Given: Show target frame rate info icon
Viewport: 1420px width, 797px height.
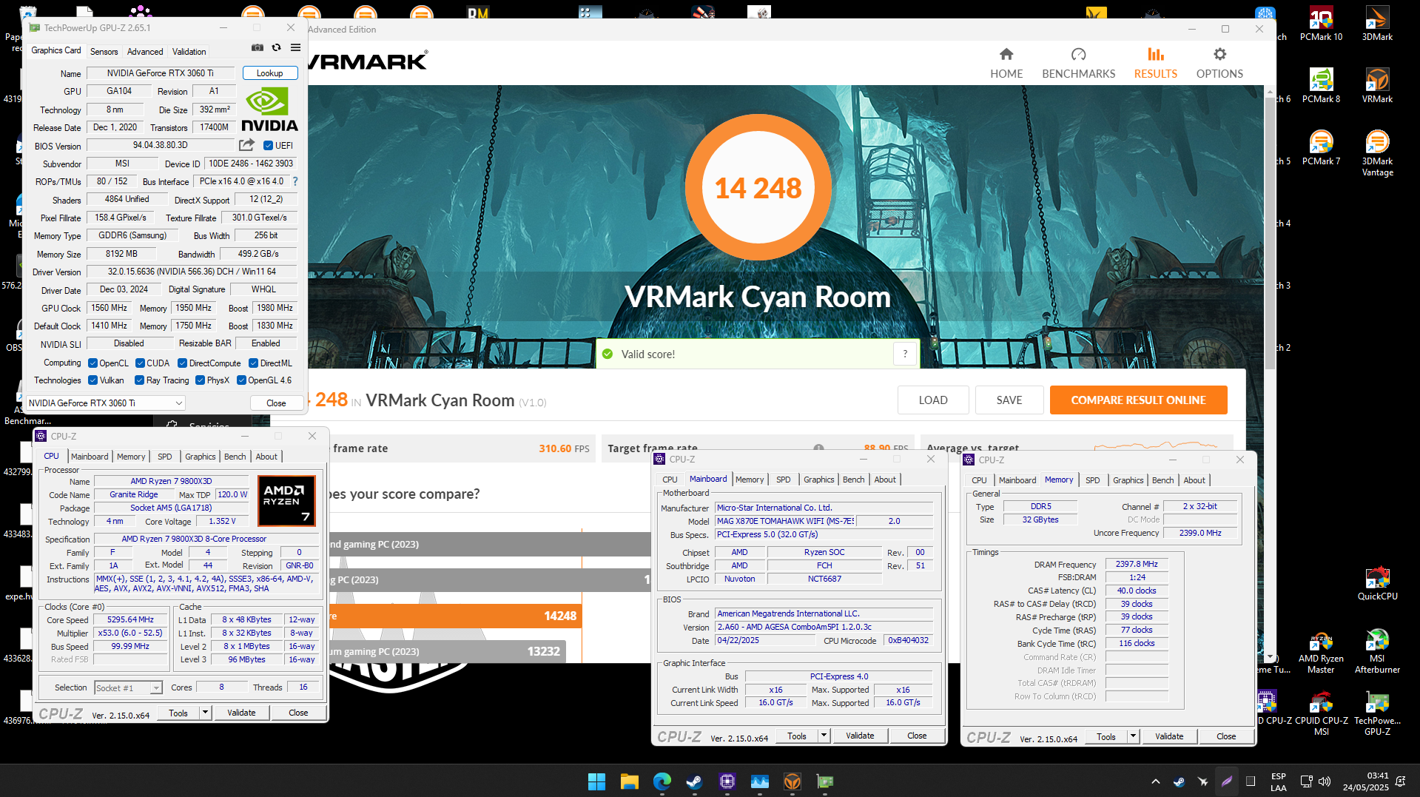Looking at the screenshot, I should pyautogui.click(x=818, y=448).
